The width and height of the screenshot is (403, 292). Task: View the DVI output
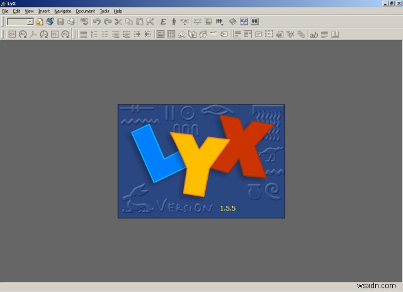click(12, 35)
